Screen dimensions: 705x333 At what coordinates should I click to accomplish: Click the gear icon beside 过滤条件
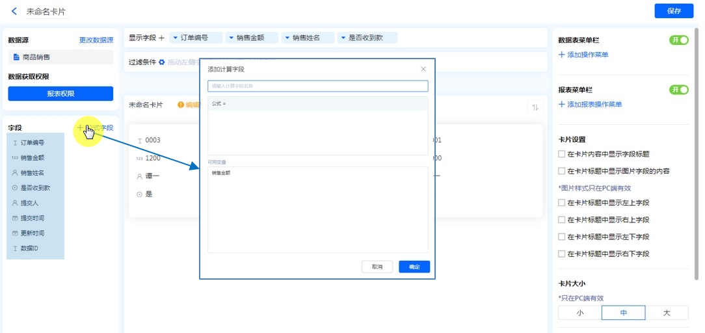click(x=162, y=62)
